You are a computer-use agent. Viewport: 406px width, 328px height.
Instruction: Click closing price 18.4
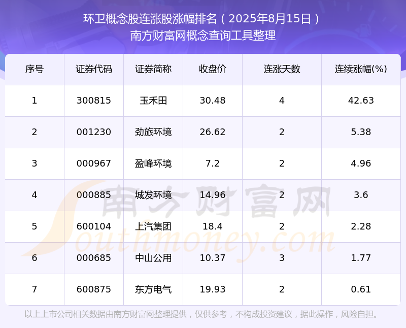click(x=212, y=226)
